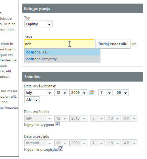147x159 pixels.
Task: Open the display date month dropdown luty
Action: click(39, 93)
